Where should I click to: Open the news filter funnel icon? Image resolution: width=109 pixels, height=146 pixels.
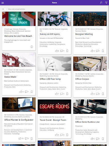pyautogui.click(x=106, y=3)
